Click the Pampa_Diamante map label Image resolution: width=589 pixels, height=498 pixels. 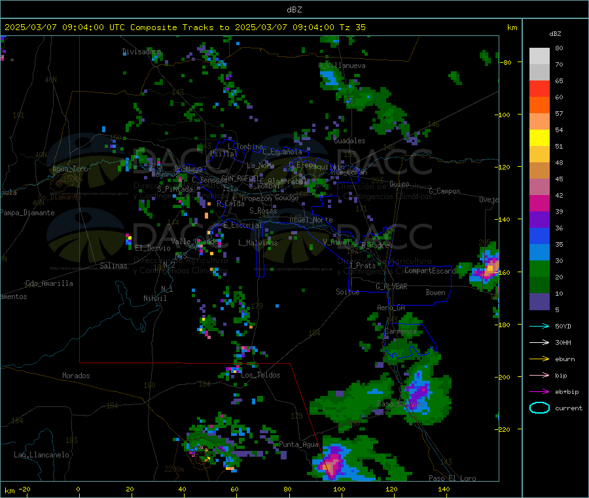pos(27,213)
